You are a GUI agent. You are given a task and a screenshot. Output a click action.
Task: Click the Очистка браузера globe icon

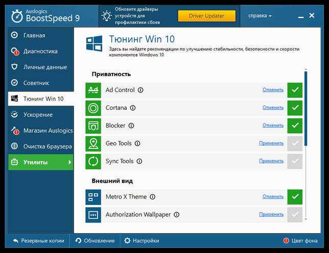click(x=14, y=146)
